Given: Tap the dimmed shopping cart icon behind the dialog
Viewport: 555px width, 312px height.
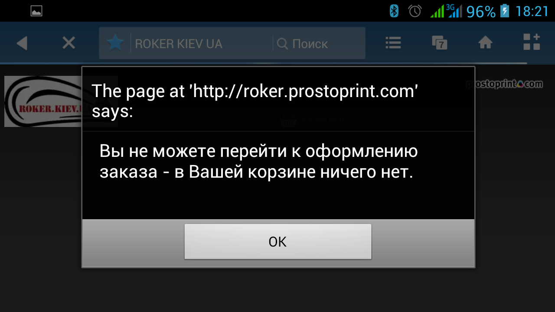Looking at the screenshot, I should 289,120.
